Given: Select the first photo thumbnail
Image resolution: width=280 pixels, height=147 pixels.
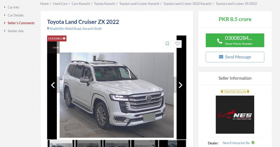Looking at the screenshot, I should click(61, 143).
